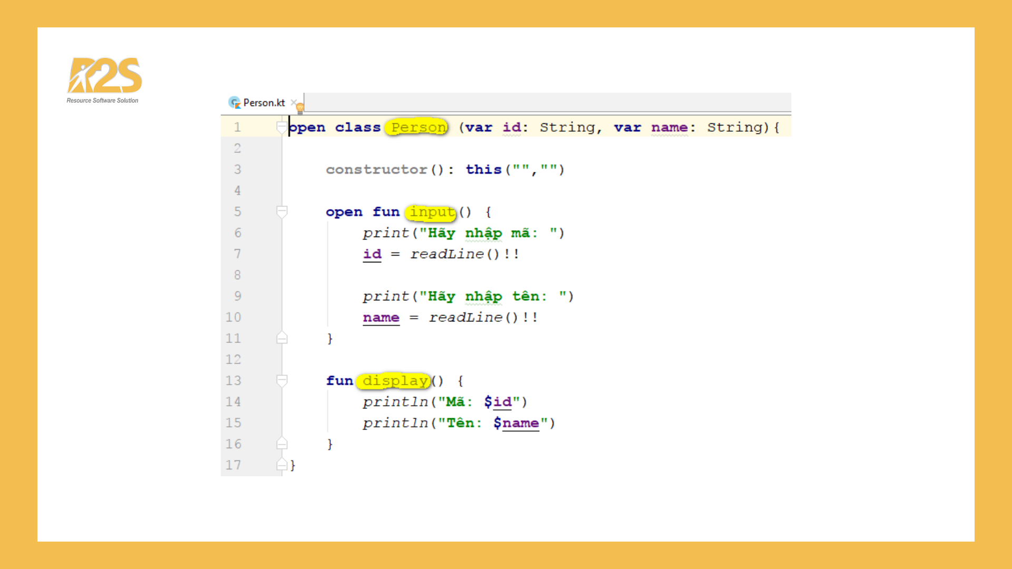Click line number 7 in the gutter
The width and height of the screenshot is (1012, 569).
tap(237, 253)
